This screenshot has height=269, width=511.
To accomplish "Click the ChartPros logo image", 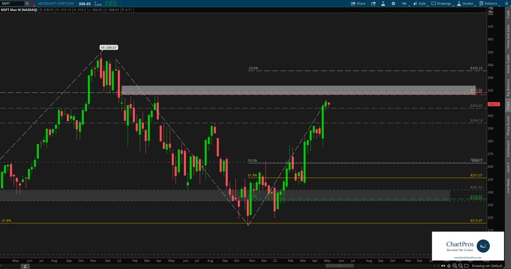I will tap(468, 246).
